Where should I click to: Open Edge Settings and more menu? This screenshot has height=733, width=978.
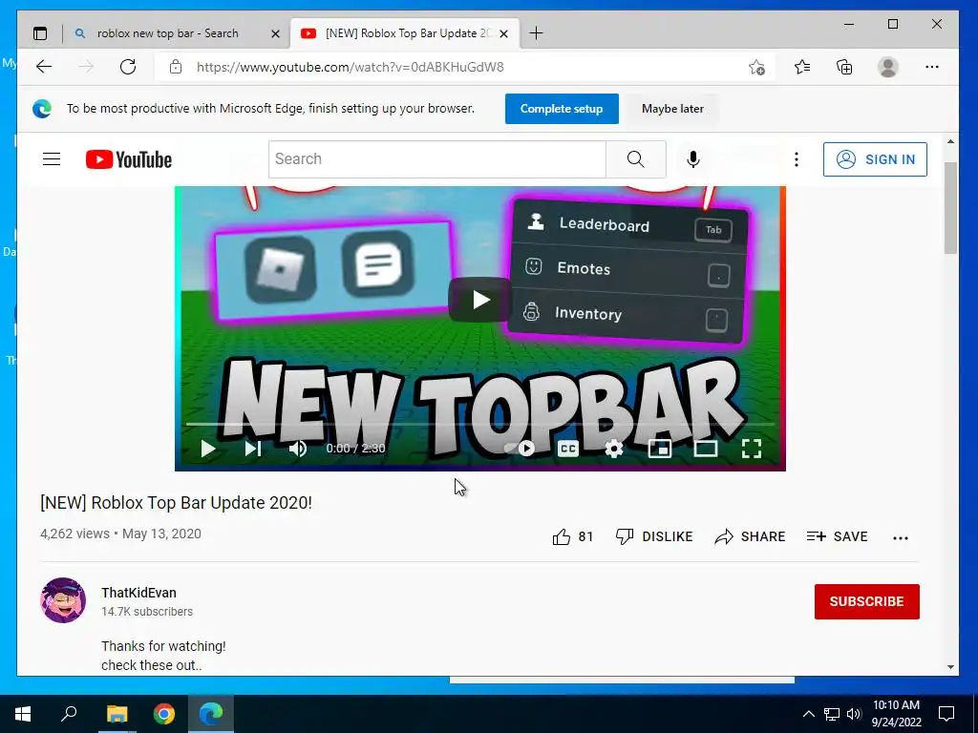932,67
